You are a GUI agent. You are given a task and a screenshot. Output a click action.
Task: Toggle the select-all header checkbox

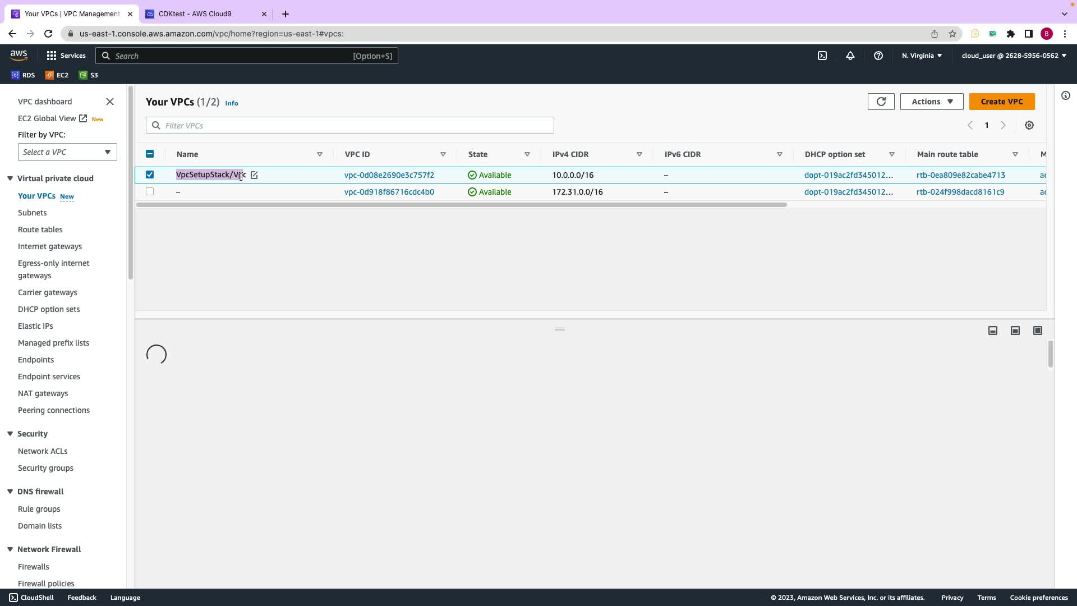tap(150, 154)
